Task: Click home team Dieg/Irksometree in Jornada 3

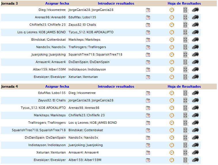Action: click(x=52, y=10)
